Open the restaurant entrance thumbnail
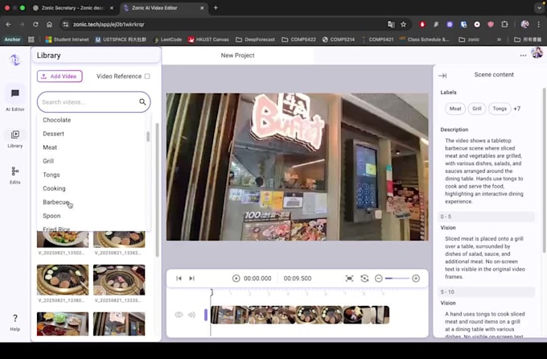 point(119,324)
